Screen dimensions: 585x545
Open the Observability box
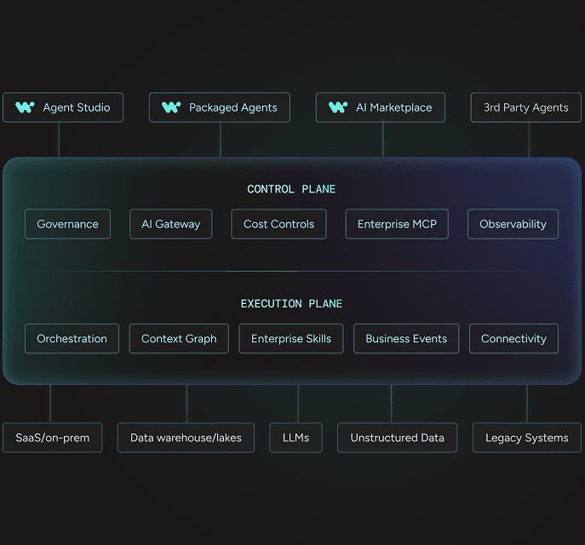click(x=513, y=224)
